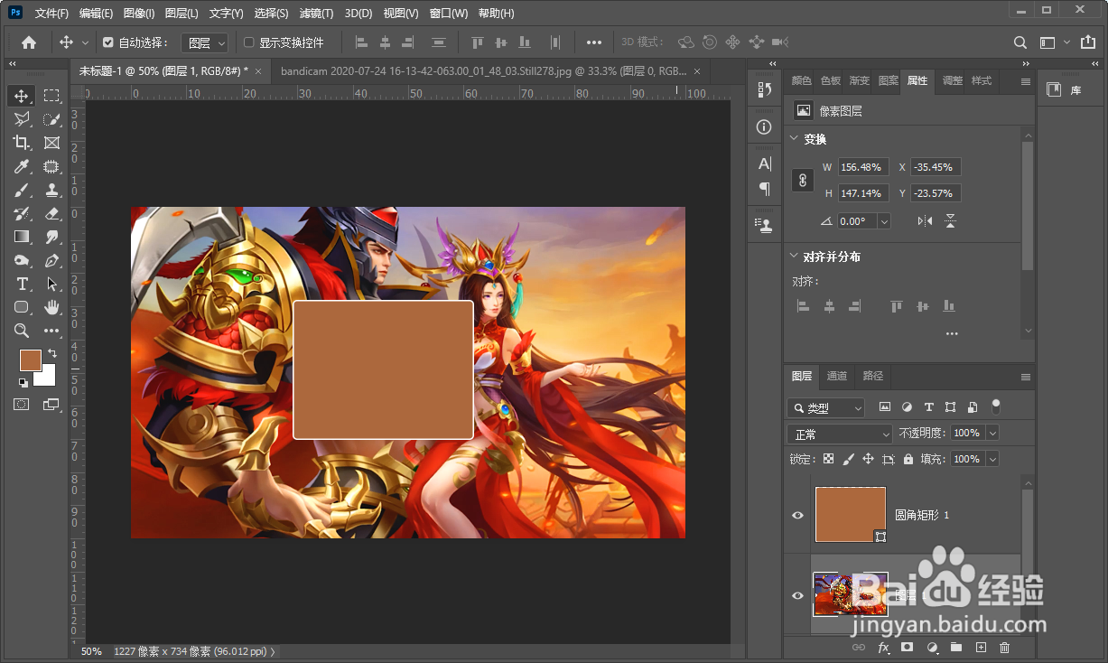The image size is (1108, 663).
Task: Select the Polygonal Lasso tool
Action: click(22, 119)
